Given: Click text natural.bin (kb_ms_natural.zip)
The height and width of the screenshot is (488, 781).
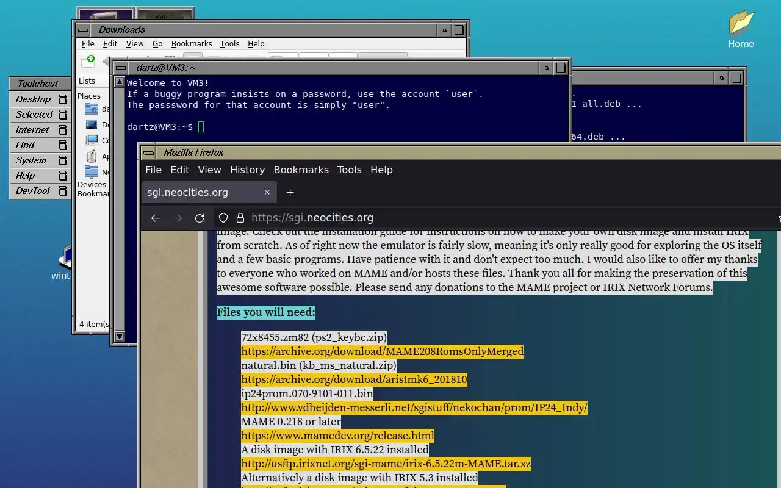Looking at the screenshot, I should click(319, 365).
